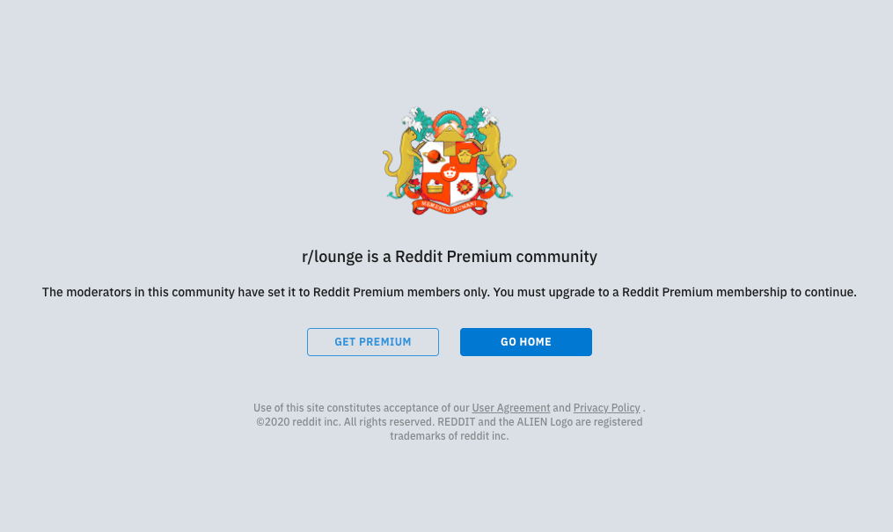The image size is (893, 532).
Task: Open the Privacy Policy link
Action: coord(606,408)
